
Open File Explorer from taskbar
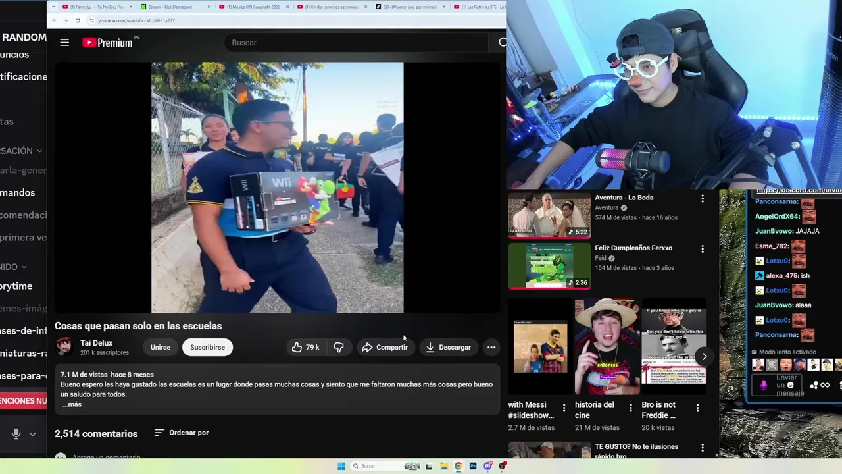point(443,466)
